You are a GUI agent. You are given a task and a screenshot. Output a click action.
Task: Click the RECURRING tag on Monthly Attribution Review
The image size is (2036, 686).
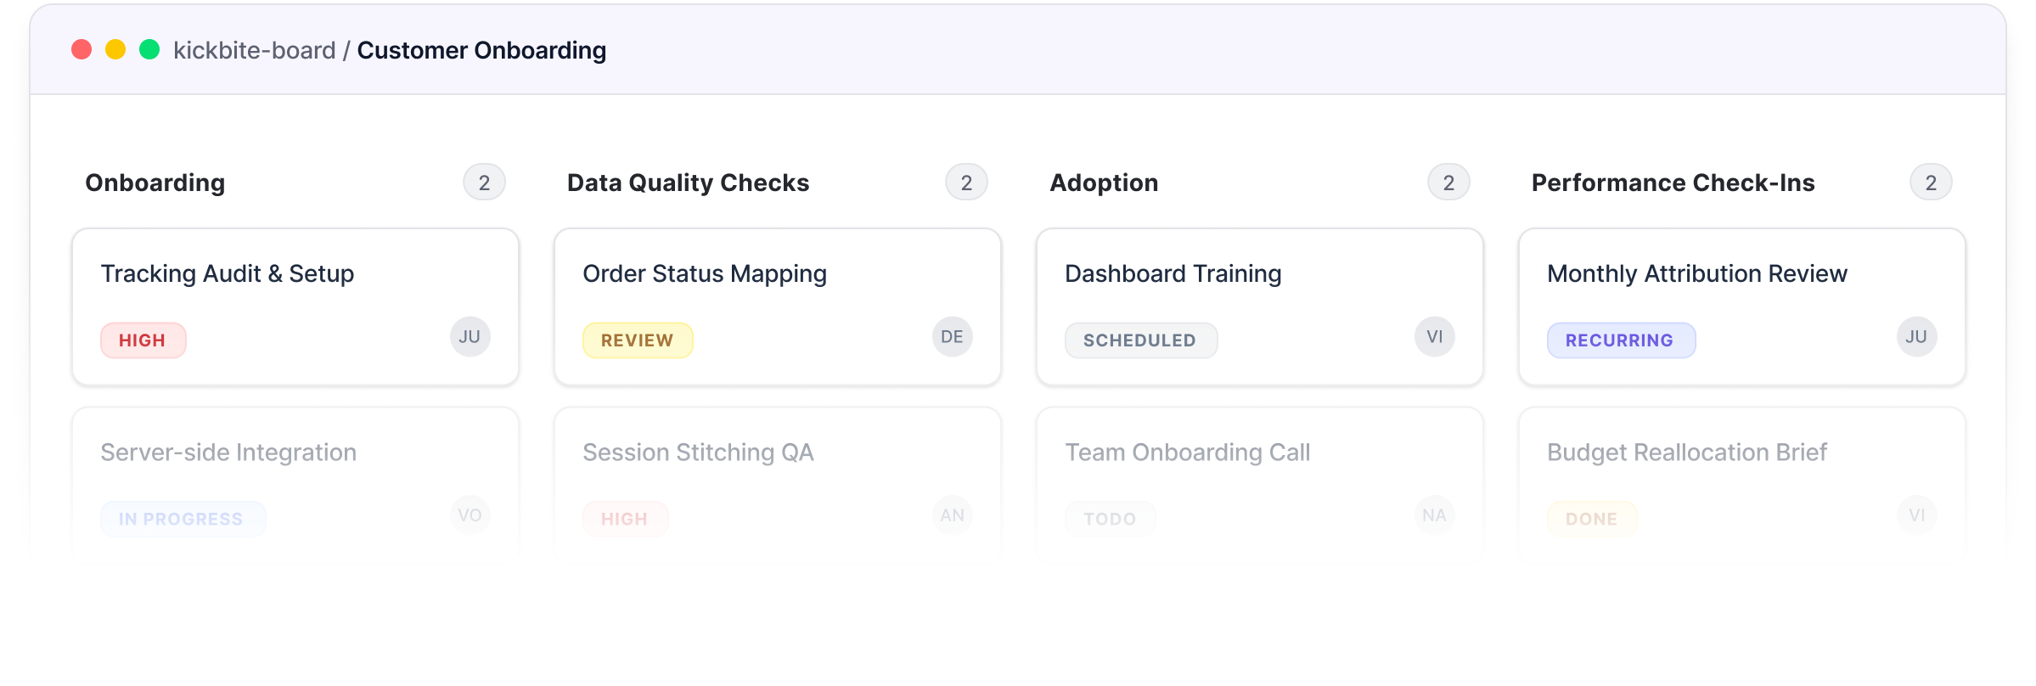1620,340
